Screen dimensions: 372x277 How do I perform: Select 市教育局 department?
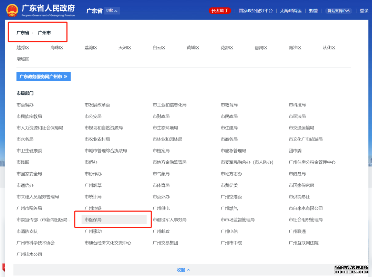click(x=229, y=105)
